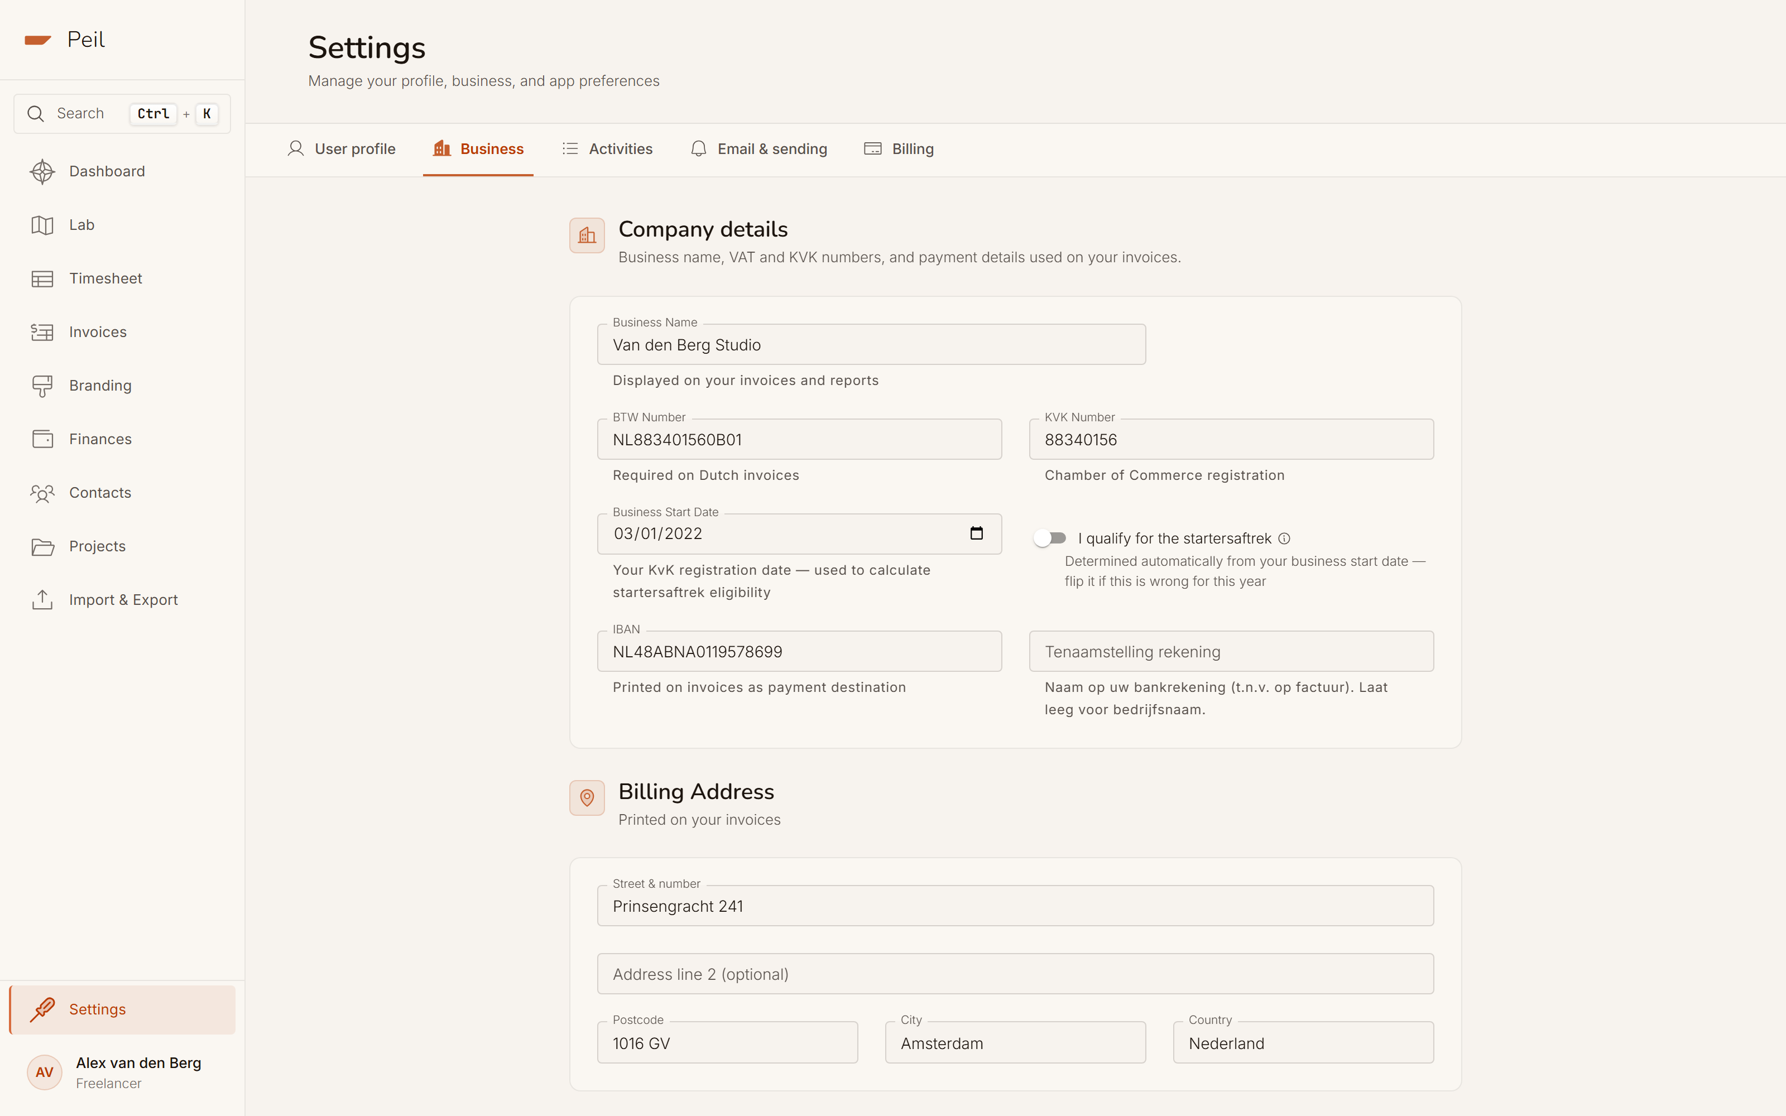Edit the City field

pyautogui.click(x=1016, y=1042)
